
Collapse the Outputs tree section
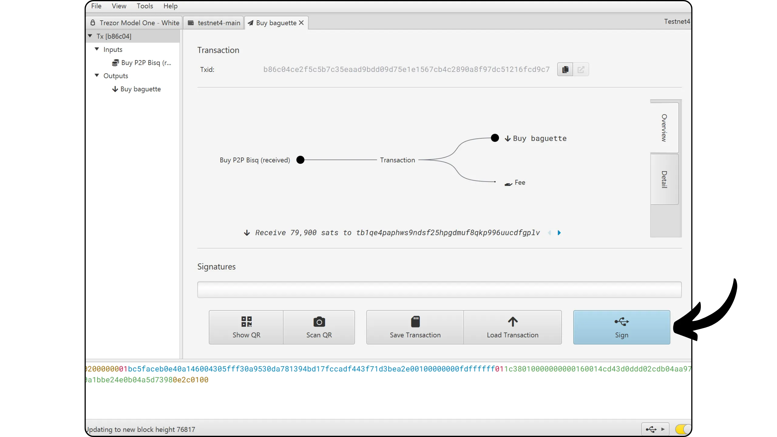pyautogui.click(x=97, y=76)
